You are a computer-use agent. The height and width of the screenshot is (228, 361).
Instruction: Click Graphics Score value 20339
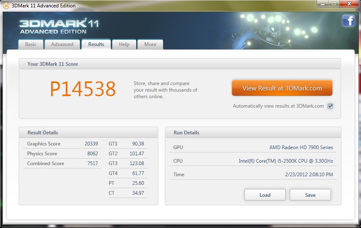click(91, 144)
